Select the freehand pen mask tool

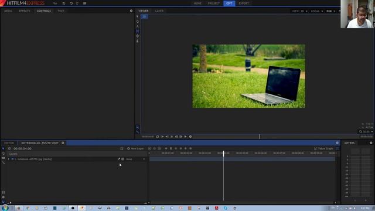point(137,41)
